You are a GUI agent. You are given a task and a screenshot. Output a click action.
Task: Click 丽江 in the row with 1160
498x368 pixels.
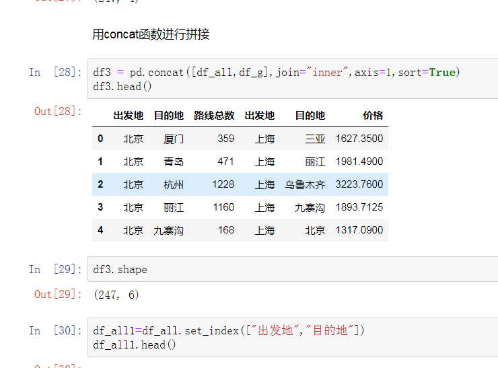click(174, 207)
